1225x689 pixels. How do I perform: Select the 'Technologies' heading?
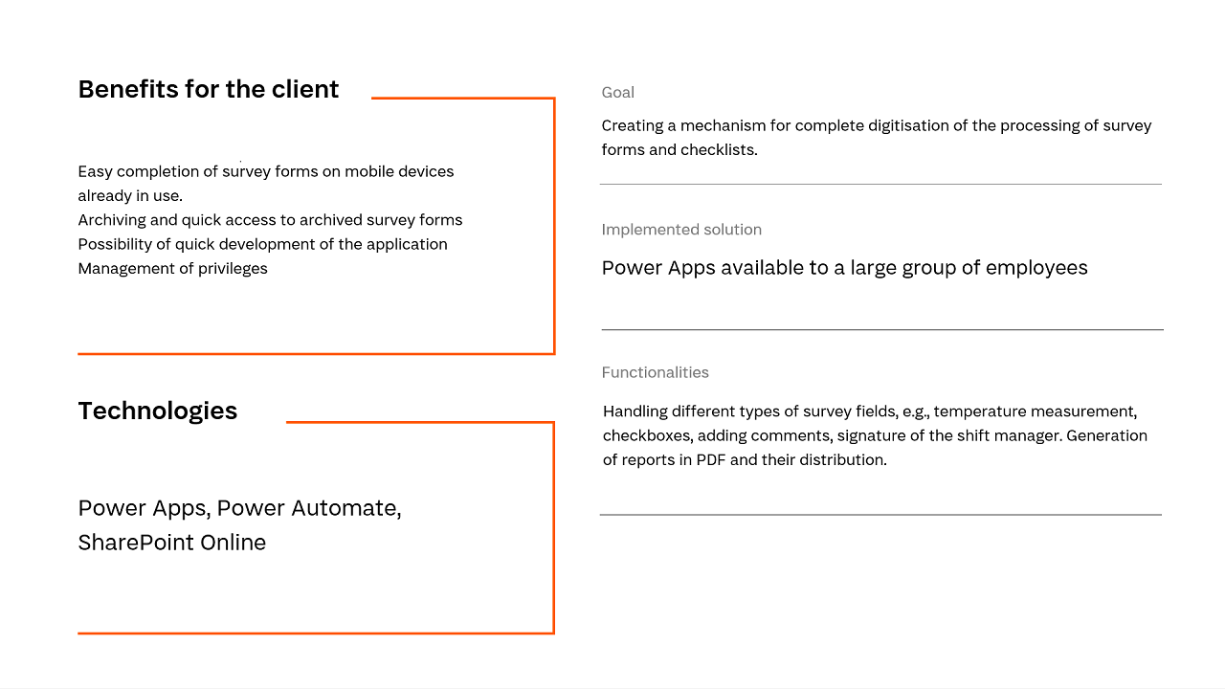point(158,411)
